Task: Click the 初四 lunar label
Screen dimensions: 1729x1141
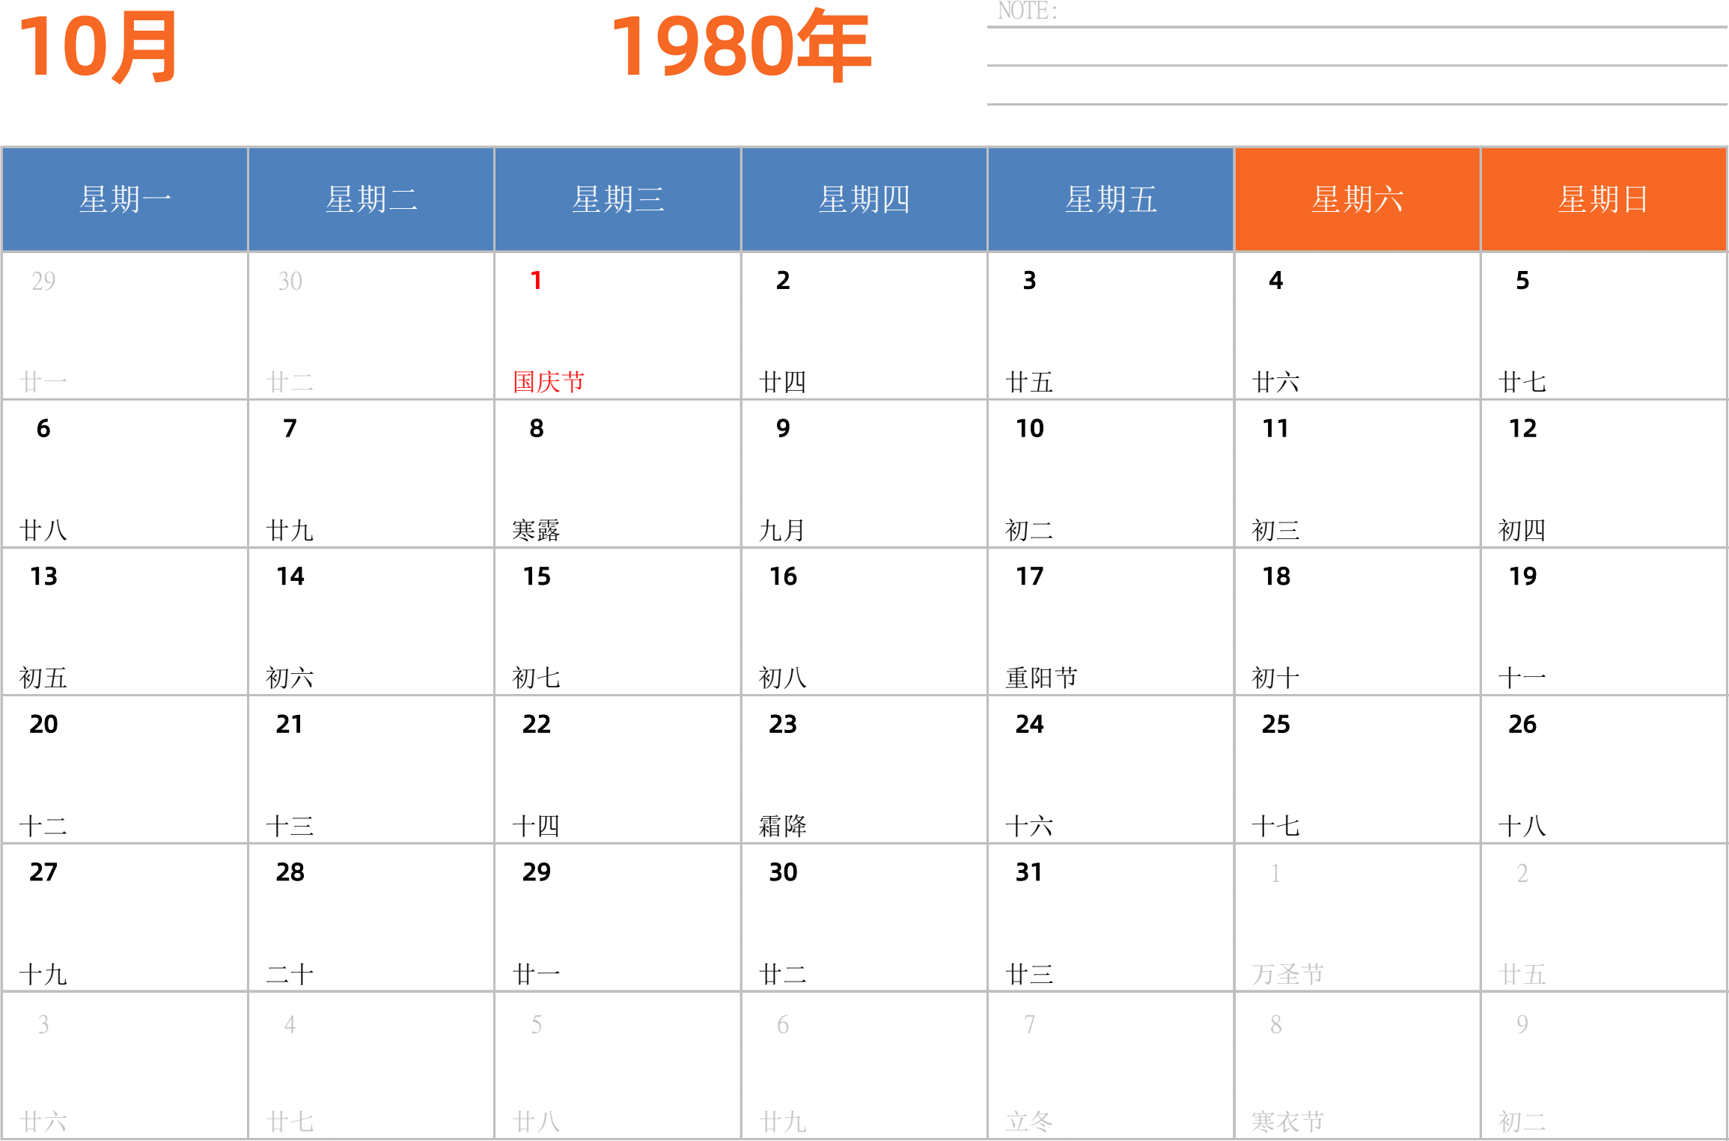Action: [1522, 530]
